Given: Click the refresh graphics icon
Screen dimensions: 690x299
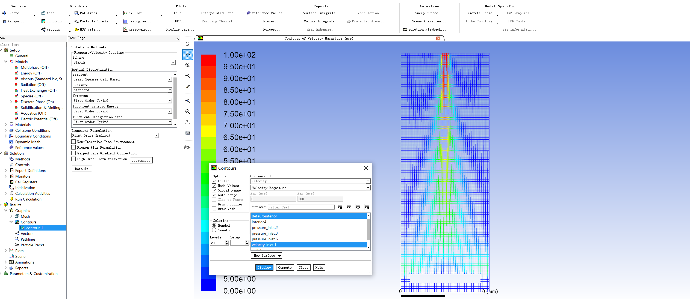Looking at the screenshot, I should coord(187,44).
